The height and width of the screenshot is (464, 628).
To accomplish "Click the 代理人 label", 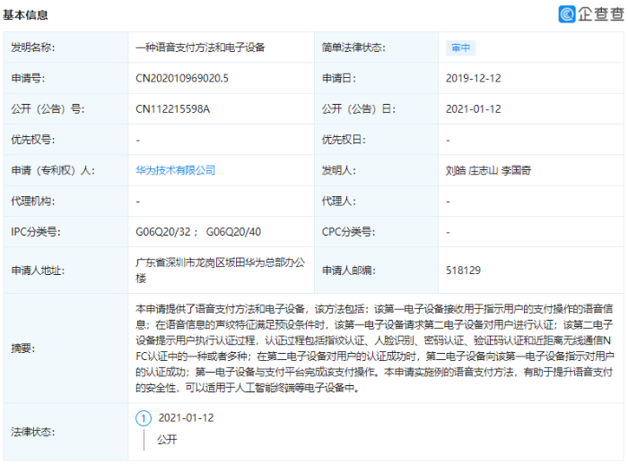I will [339, 202].
